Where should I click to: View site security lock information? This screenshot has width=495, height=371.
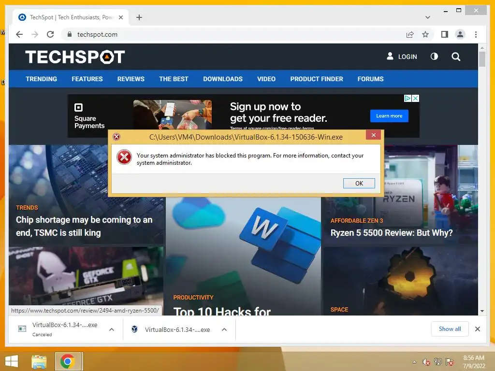70,34
